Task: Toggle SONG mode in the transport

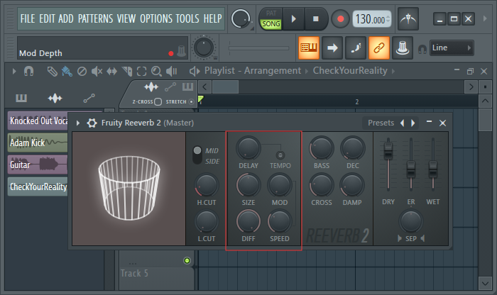Action: 271,23
